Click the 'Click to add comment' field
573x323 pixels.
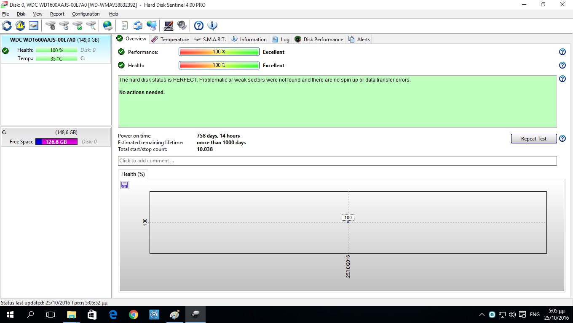pos(337,161)
